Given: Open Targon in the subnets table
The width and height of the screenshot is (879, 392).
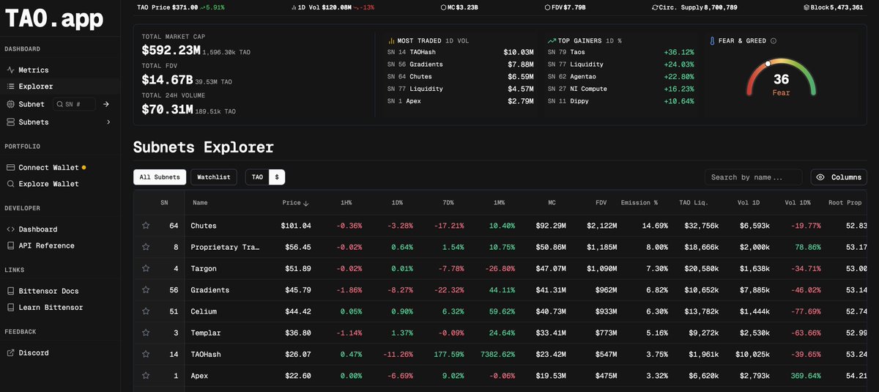Looking at the screenshot, I should coord(204,268).
